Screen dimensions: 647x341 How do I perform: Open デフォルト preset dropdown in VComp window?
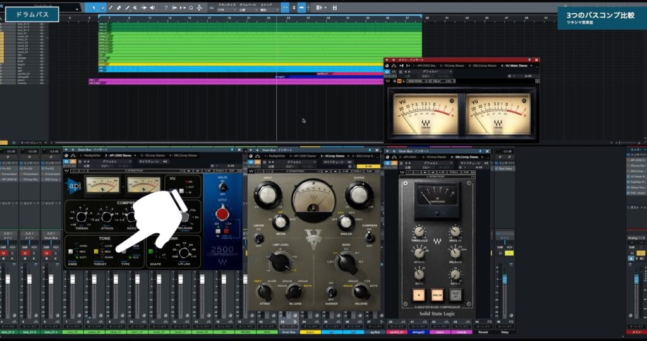(294, 162)
